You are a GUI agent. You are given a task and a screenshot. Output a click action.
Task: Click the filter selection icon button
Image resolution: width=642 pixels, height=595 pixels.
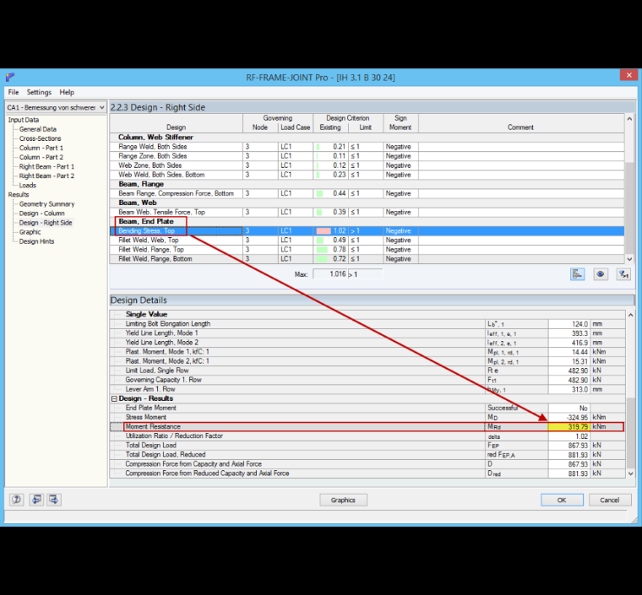click(x=623, y=274)
